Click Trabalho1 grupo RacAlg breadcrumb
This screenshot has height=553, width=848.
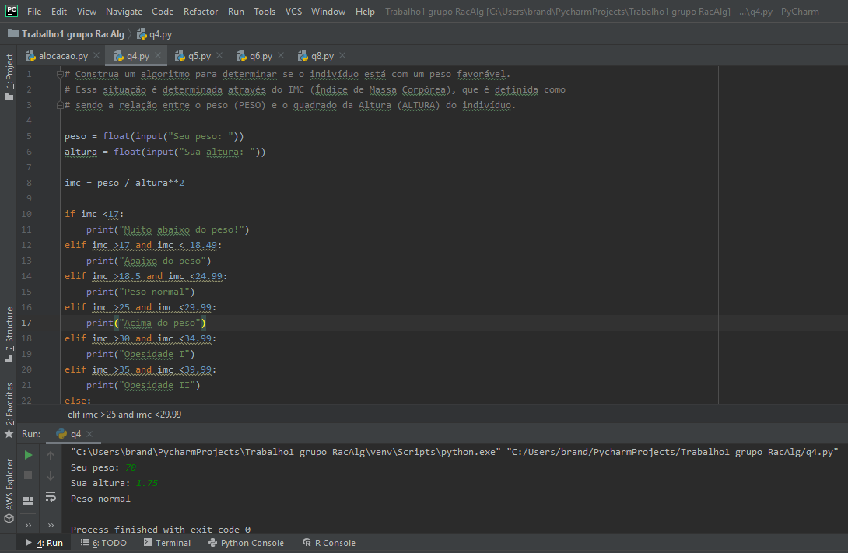click(73, 34)
